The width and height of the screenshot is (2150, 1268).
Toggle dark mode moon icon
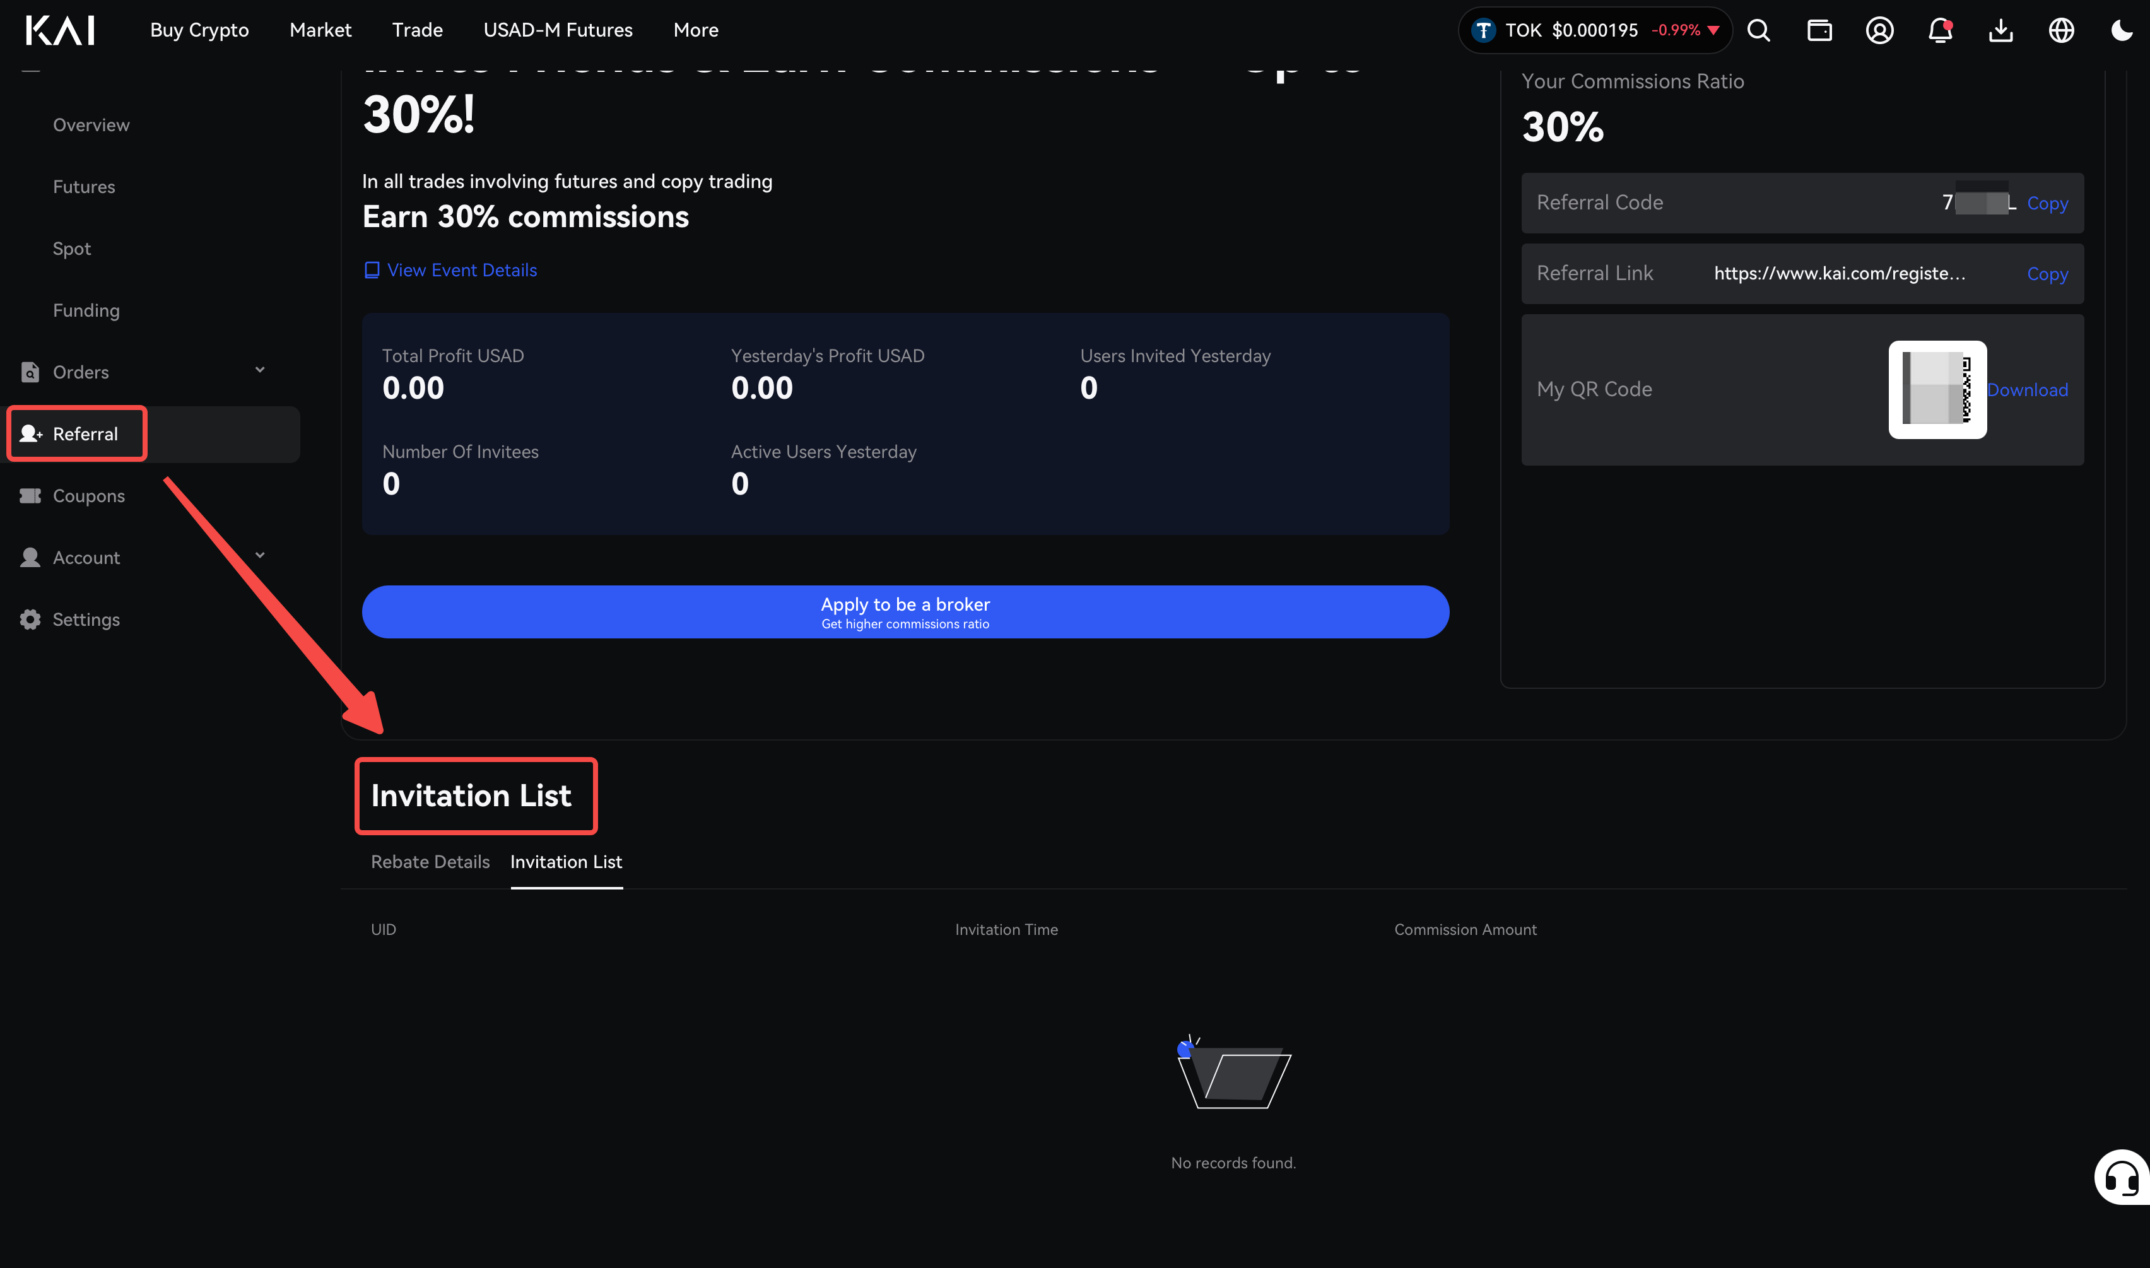[2122, 31]
